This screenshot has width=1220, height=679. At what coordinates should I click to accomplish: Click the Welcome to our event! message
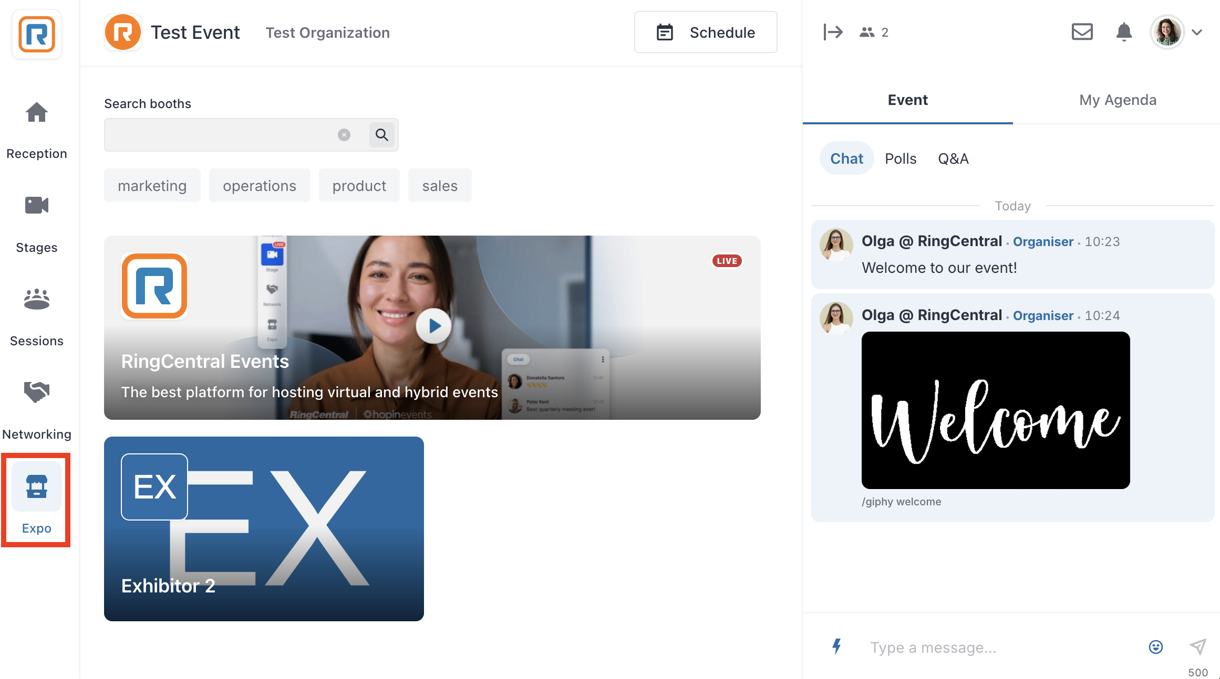(x=939, y=268)
